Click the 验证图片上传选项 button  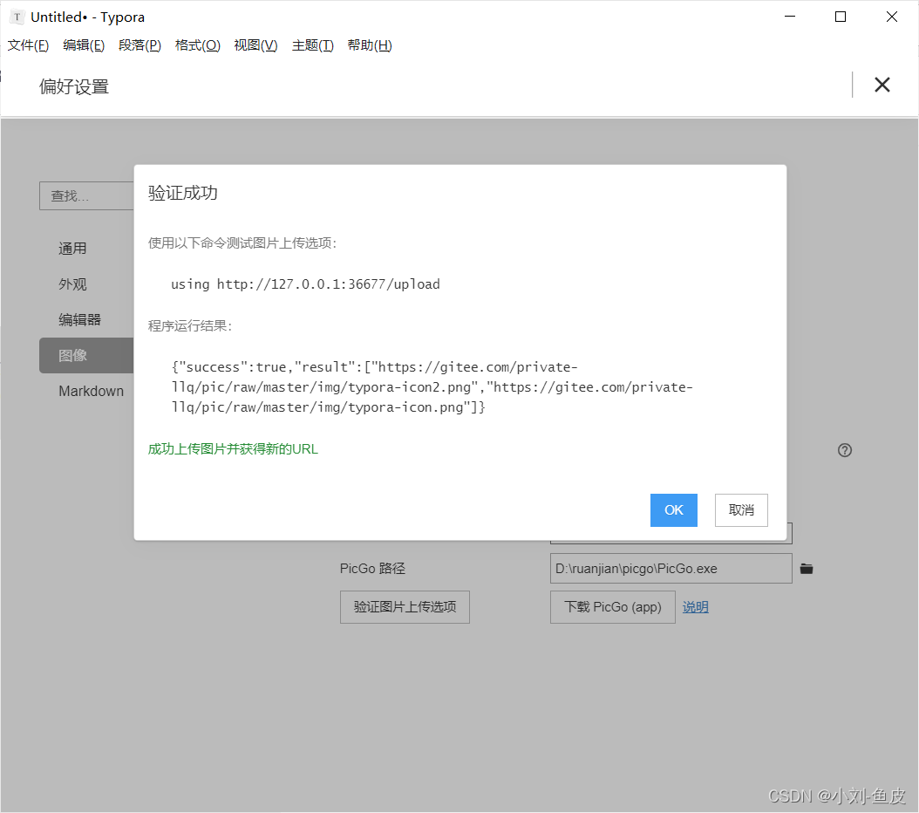[x=405, y=606]
